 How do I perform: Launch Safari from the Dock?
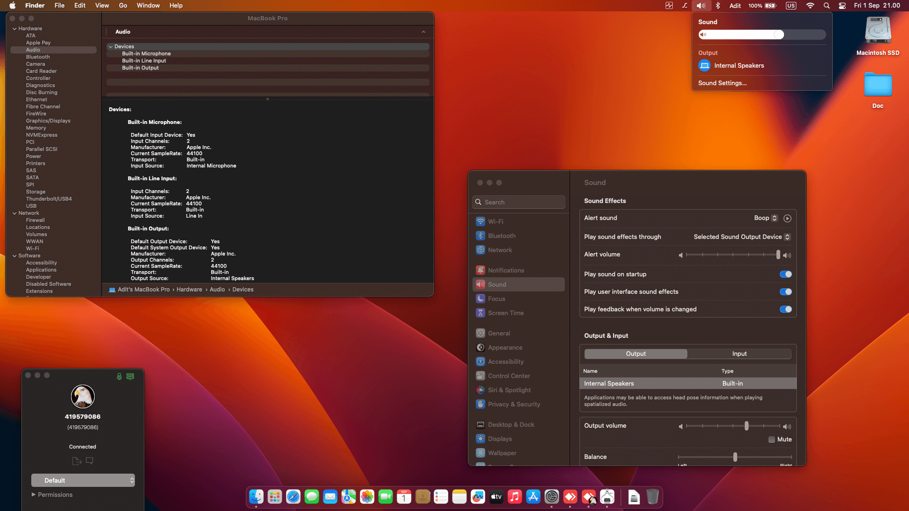(294, 497)
